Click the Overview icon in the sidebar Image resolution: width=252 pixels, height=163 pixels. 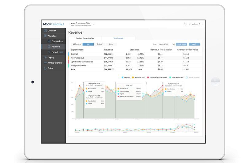click(x=45, y=31)
